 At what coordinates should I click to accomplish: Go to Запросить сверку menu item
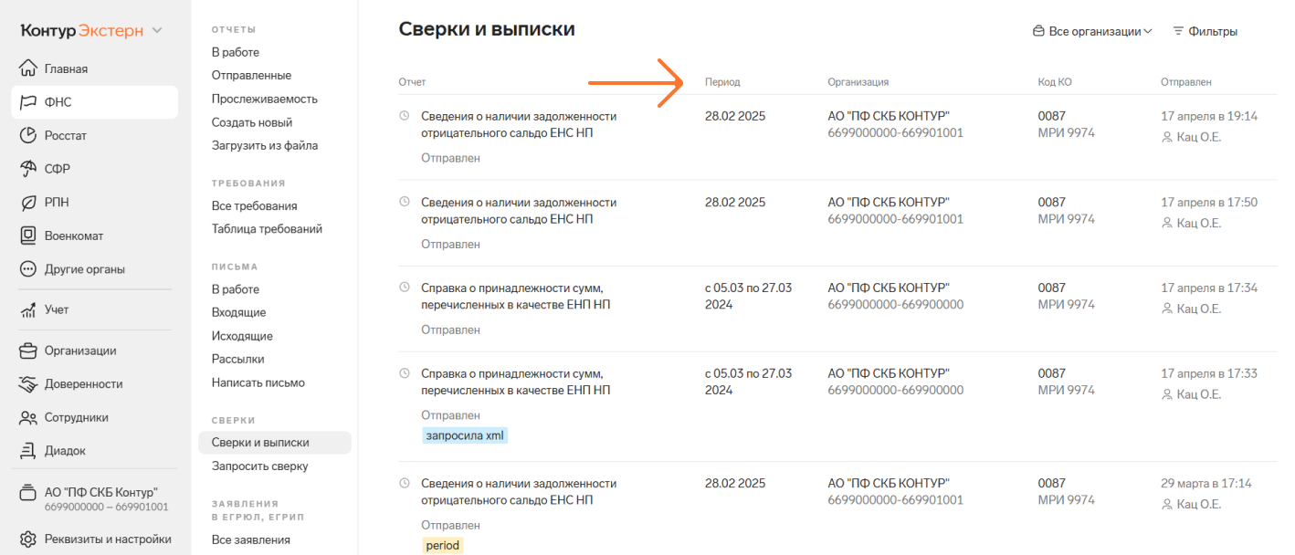coord(259,466)
